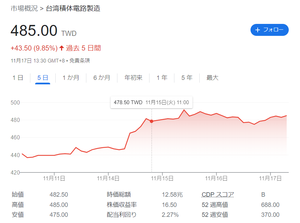The width and height of the screenshot is (300, 223).
Task: Click the CDP score value B
Action: (x=263, y=194)
